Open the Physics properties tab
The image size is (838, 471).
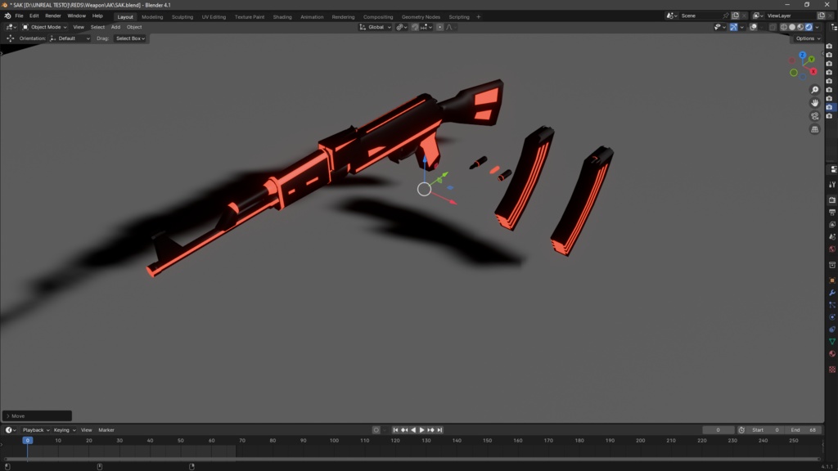pos(832,317)
